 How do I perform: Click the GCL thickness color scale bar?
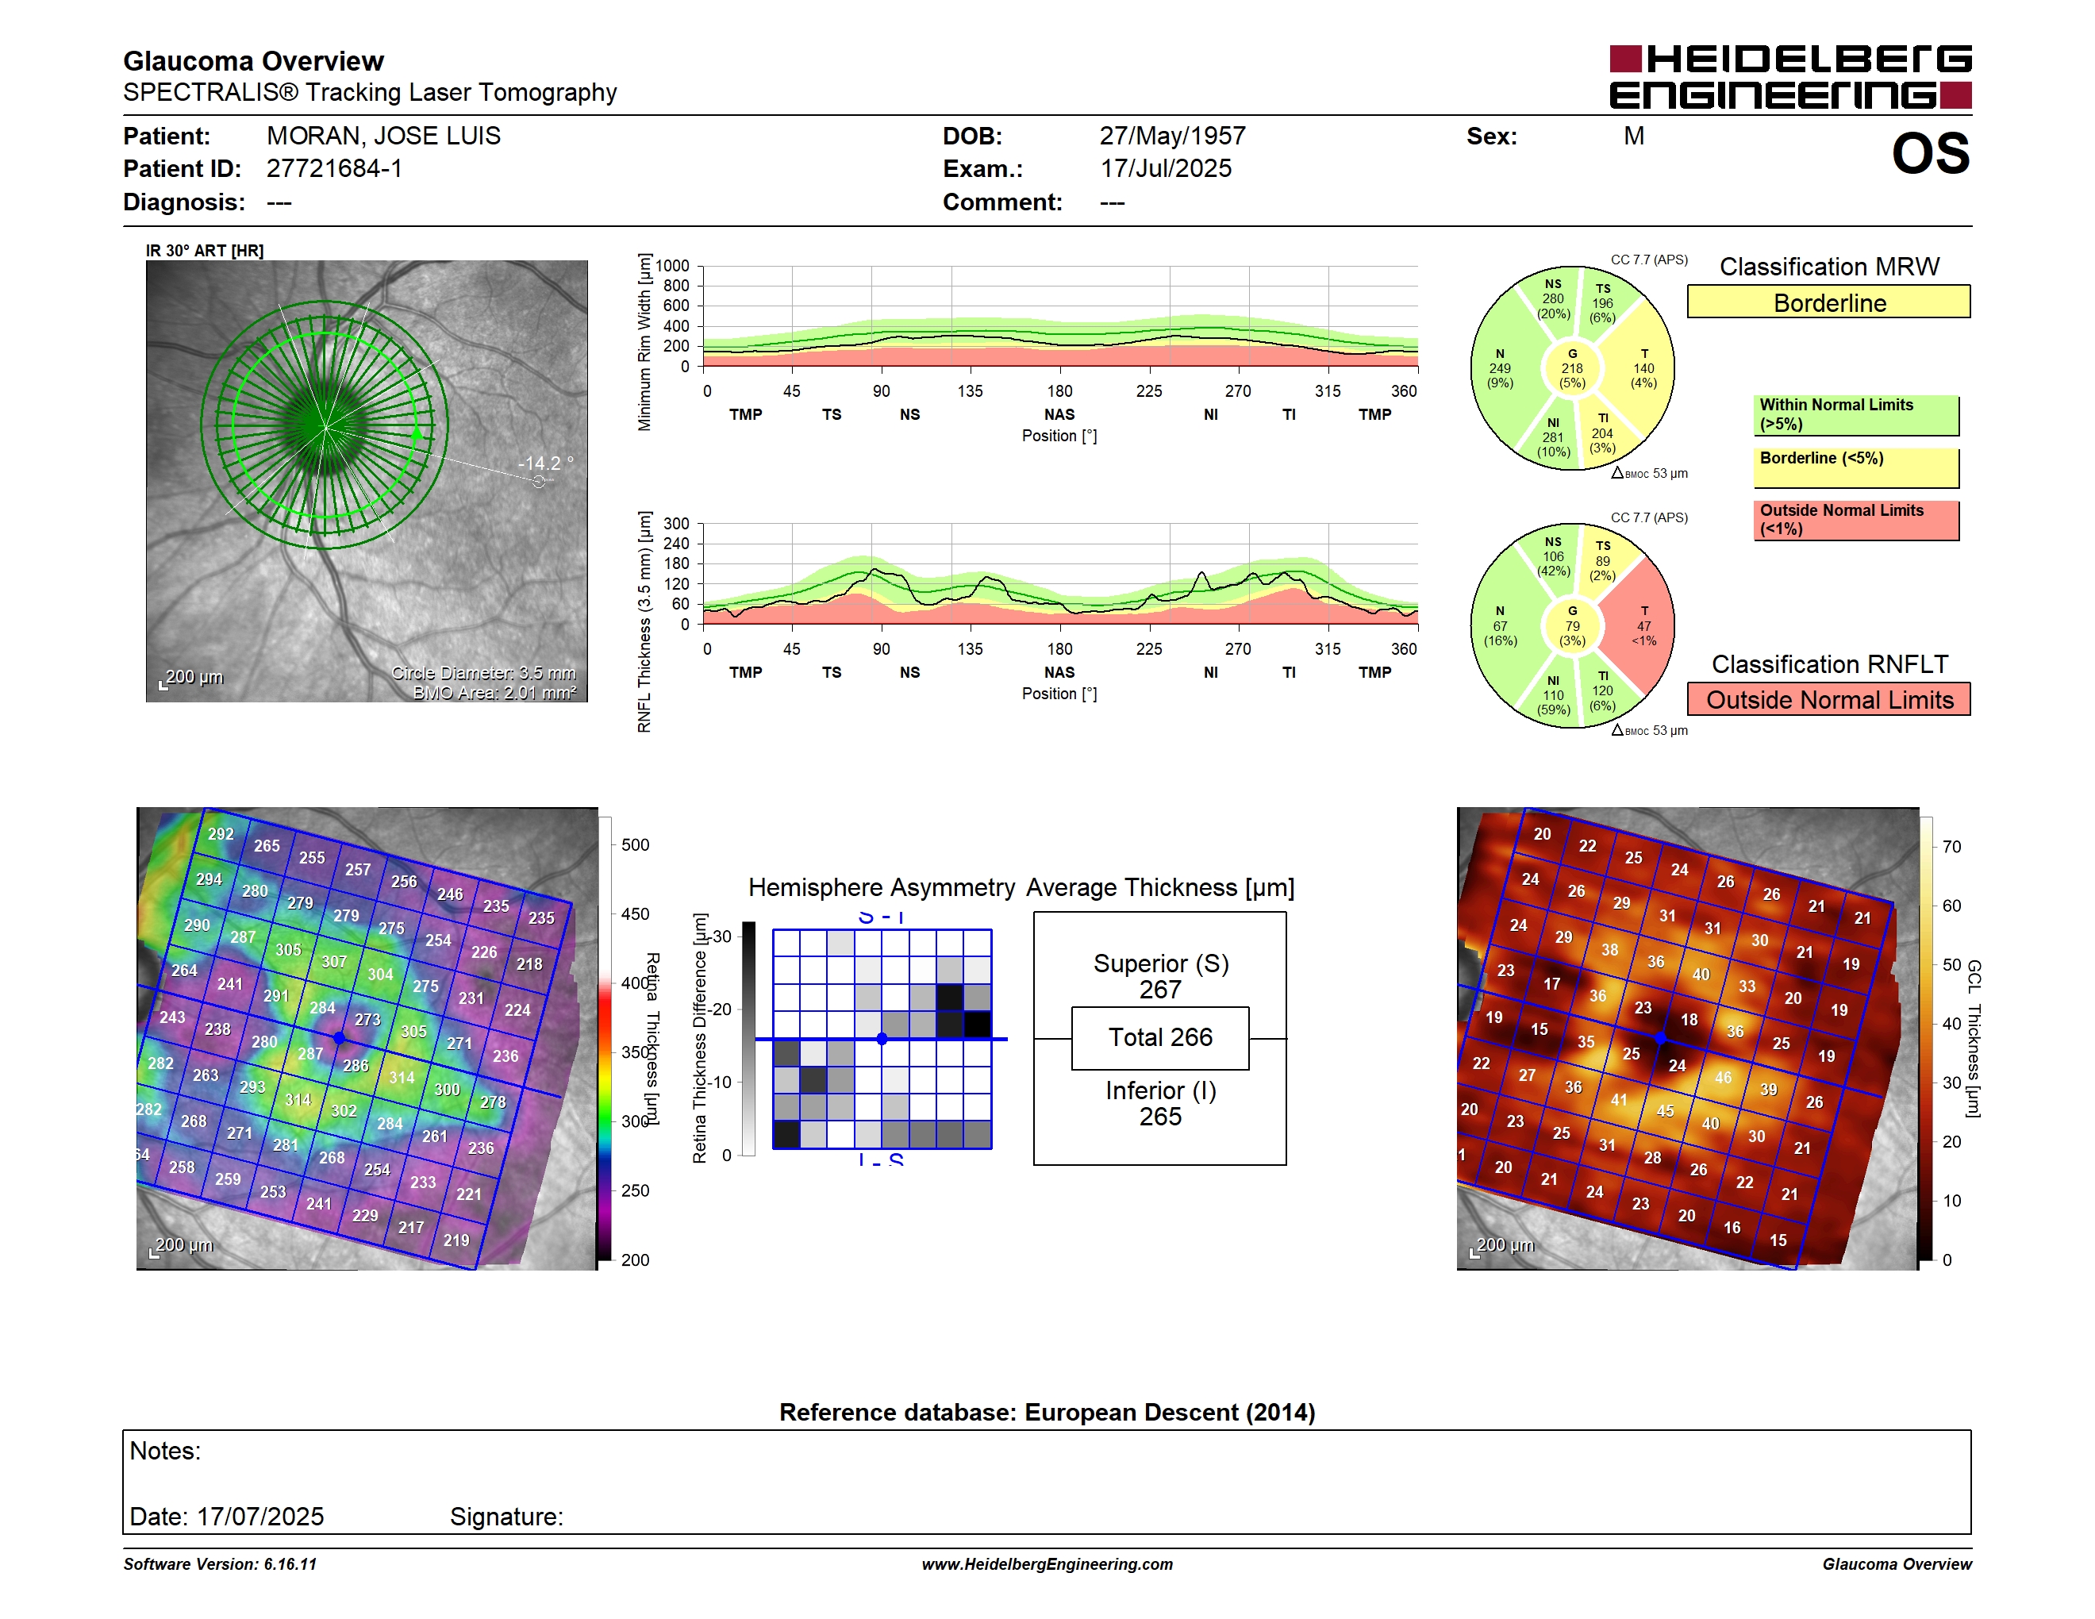1926,1038
